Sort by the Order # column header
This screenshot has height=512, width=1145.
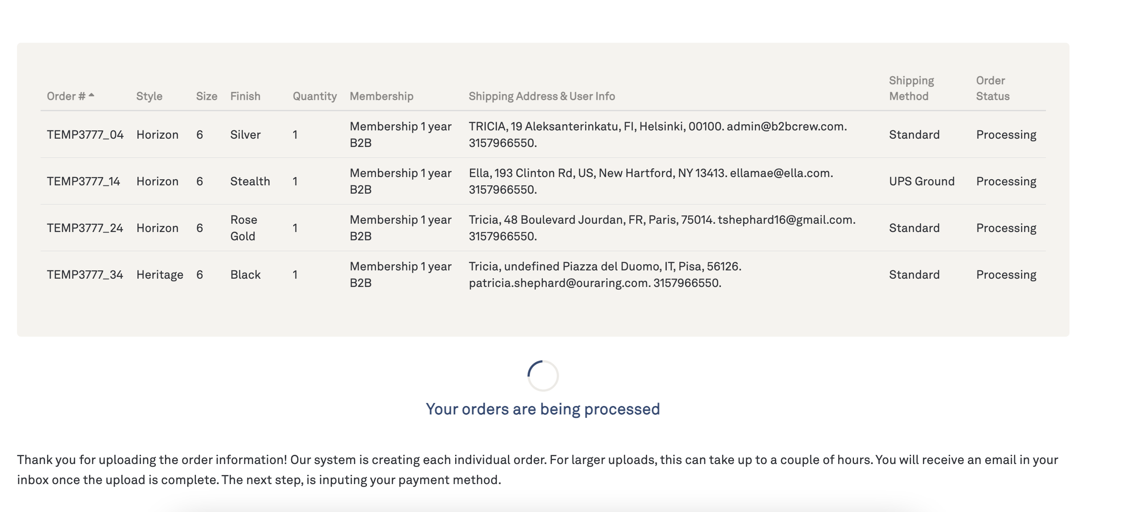(66, 96)
